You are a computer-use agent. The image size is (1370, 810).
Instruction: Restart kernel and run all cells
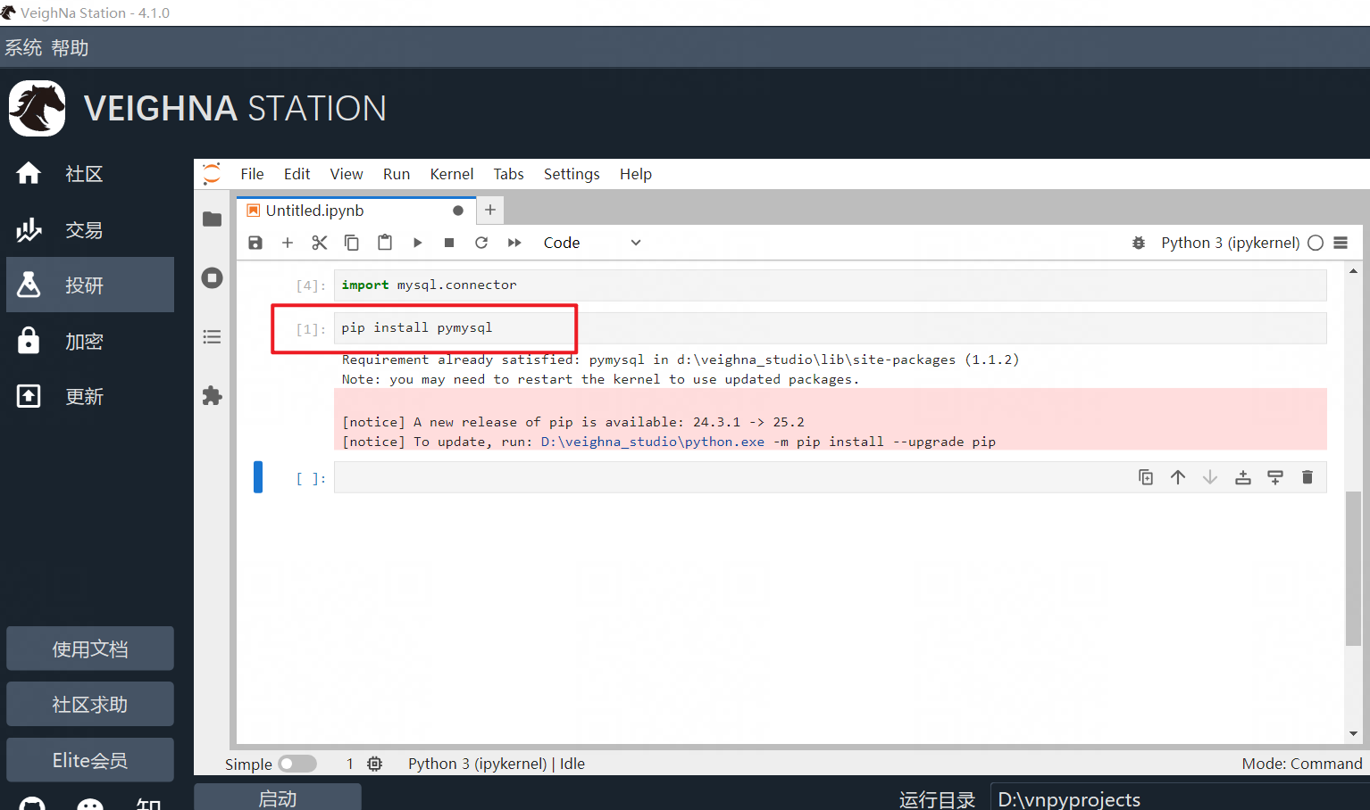(x=514, y=243)
